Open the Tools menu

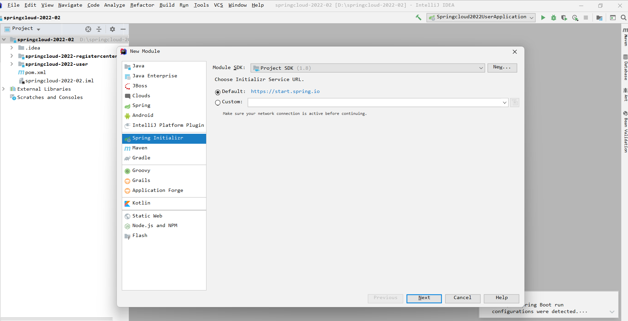click(x=201, y=5)
